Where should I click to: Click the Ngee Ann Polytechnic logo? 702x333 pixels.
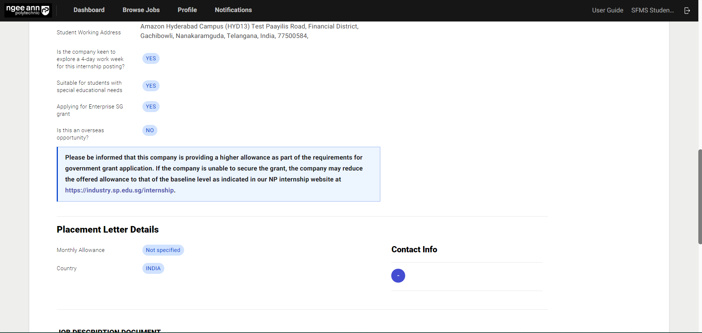pos(28,10)
